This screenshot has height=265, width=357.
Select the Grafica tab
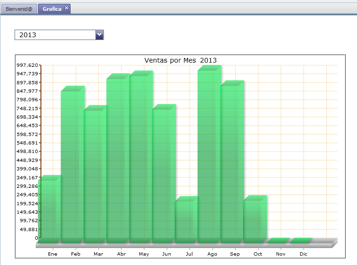coord(52,9)
